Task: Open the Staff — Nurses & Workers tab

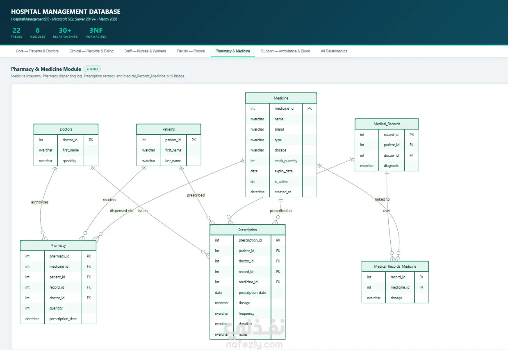Action: 145,51
